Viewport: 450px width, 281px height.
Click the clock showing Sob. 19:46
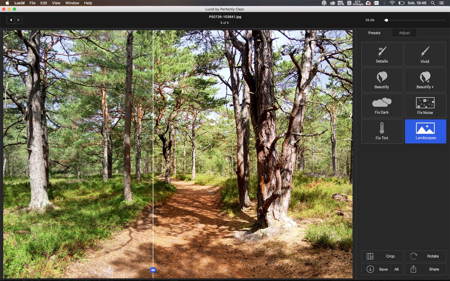click(417, 3)
